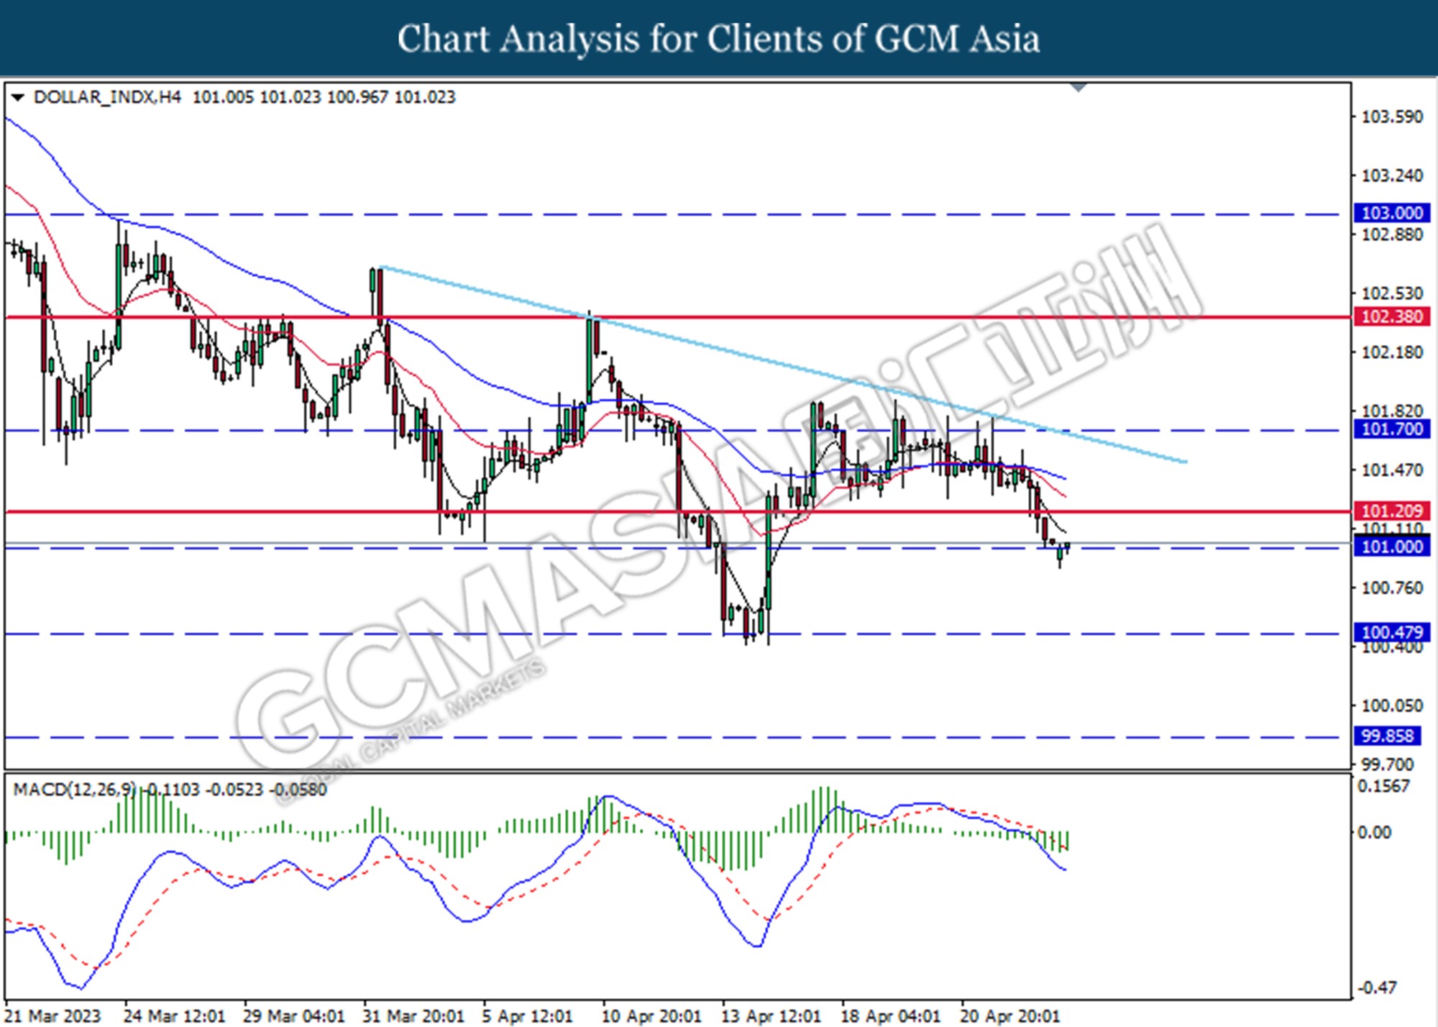Click the 102.530 axis price value
Viewport: 1438px width, 1027px height.
[1392, 293]
